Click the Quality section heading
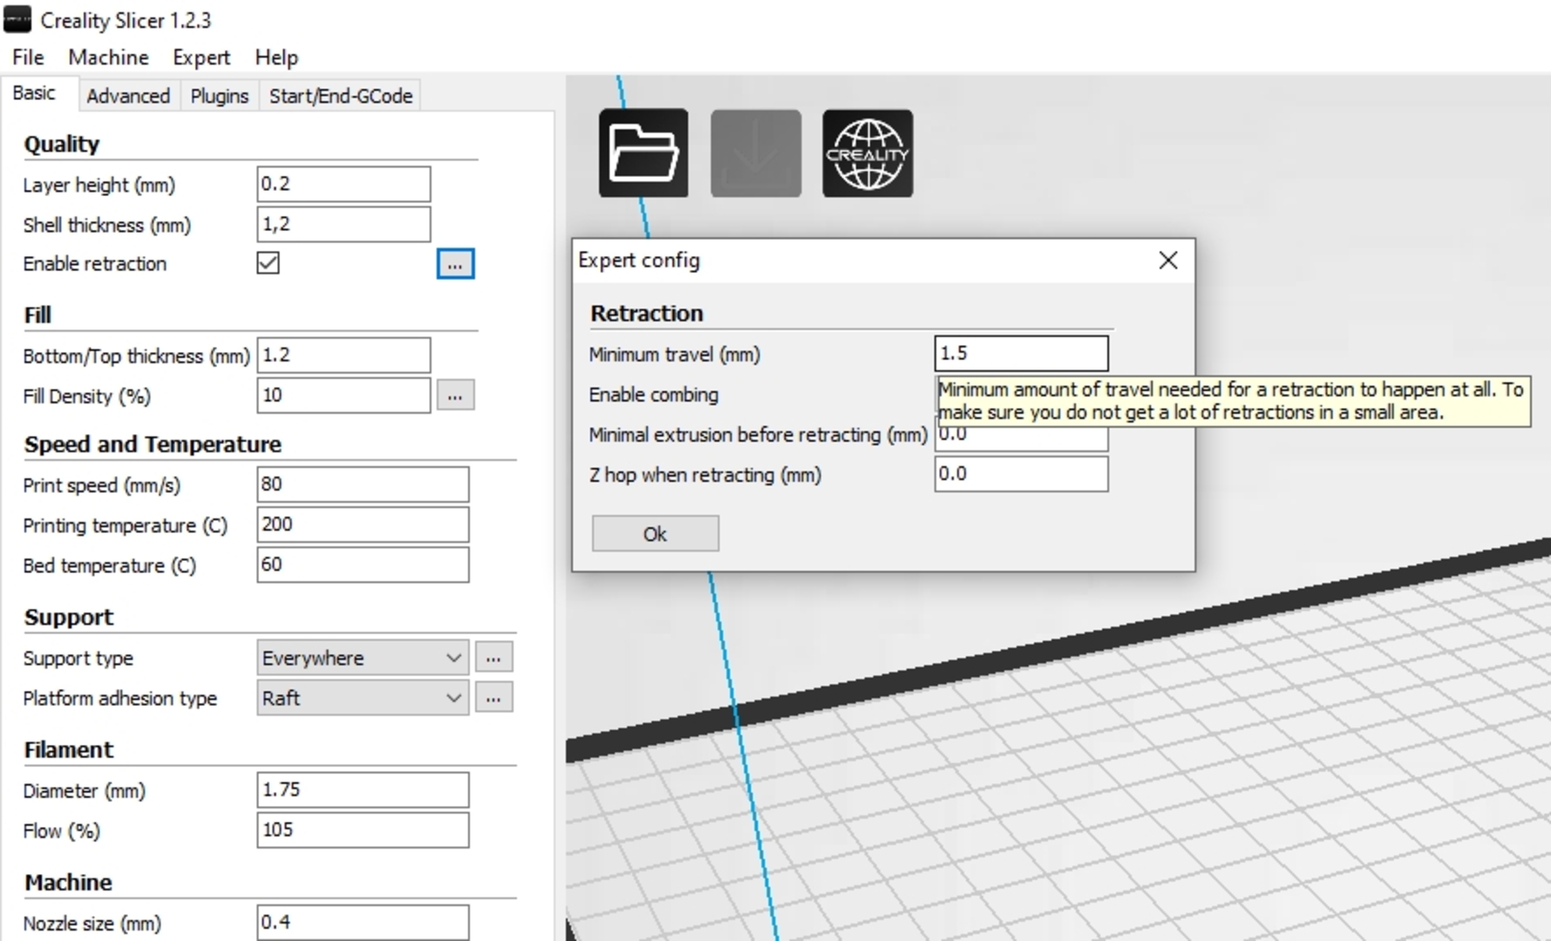This screenshot has width=1551, height=941. pyautogui.click(x=61, y=144)
